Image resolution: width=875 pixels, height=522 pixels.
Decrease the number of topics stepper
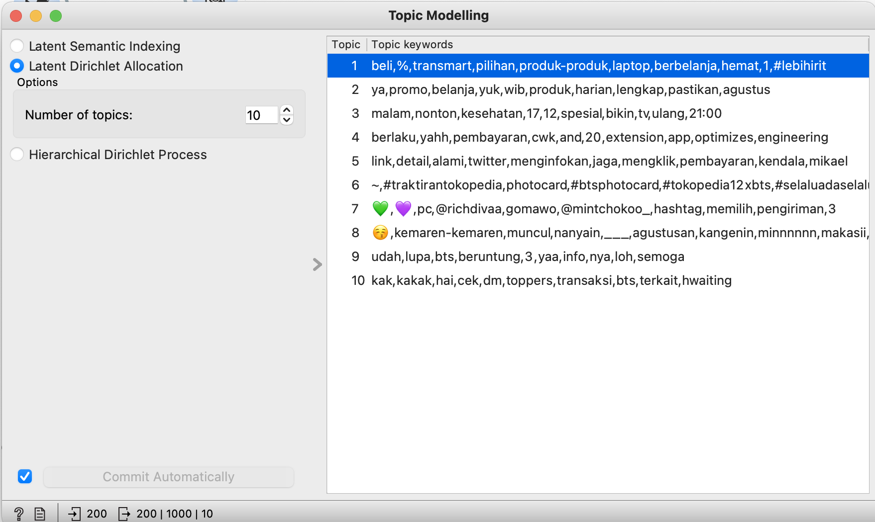[287, 120]
